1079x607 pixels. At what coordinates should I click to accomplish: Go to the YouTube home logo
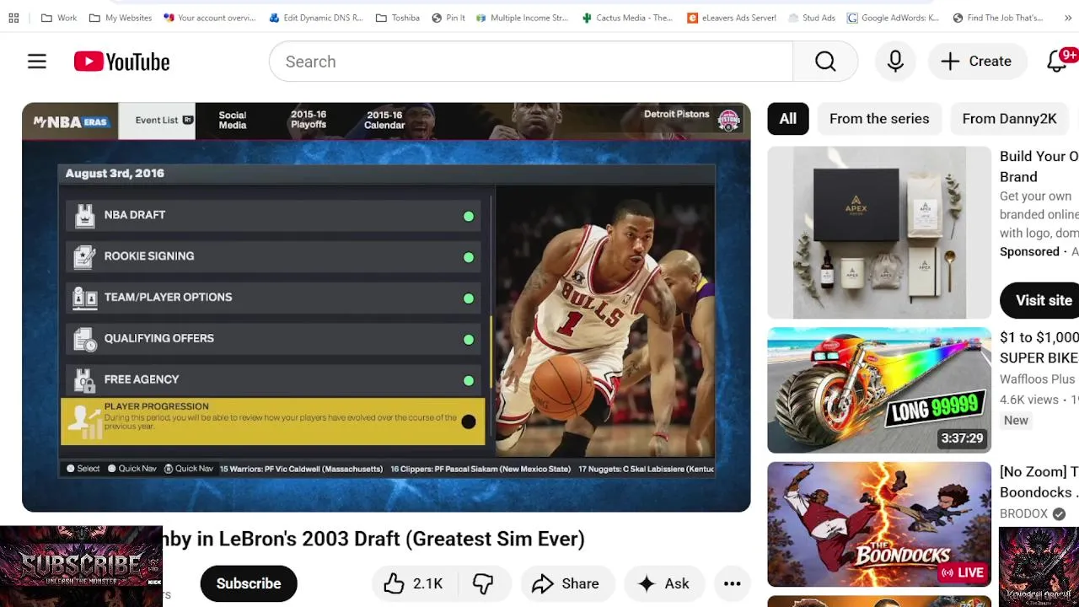pos(122,62)
